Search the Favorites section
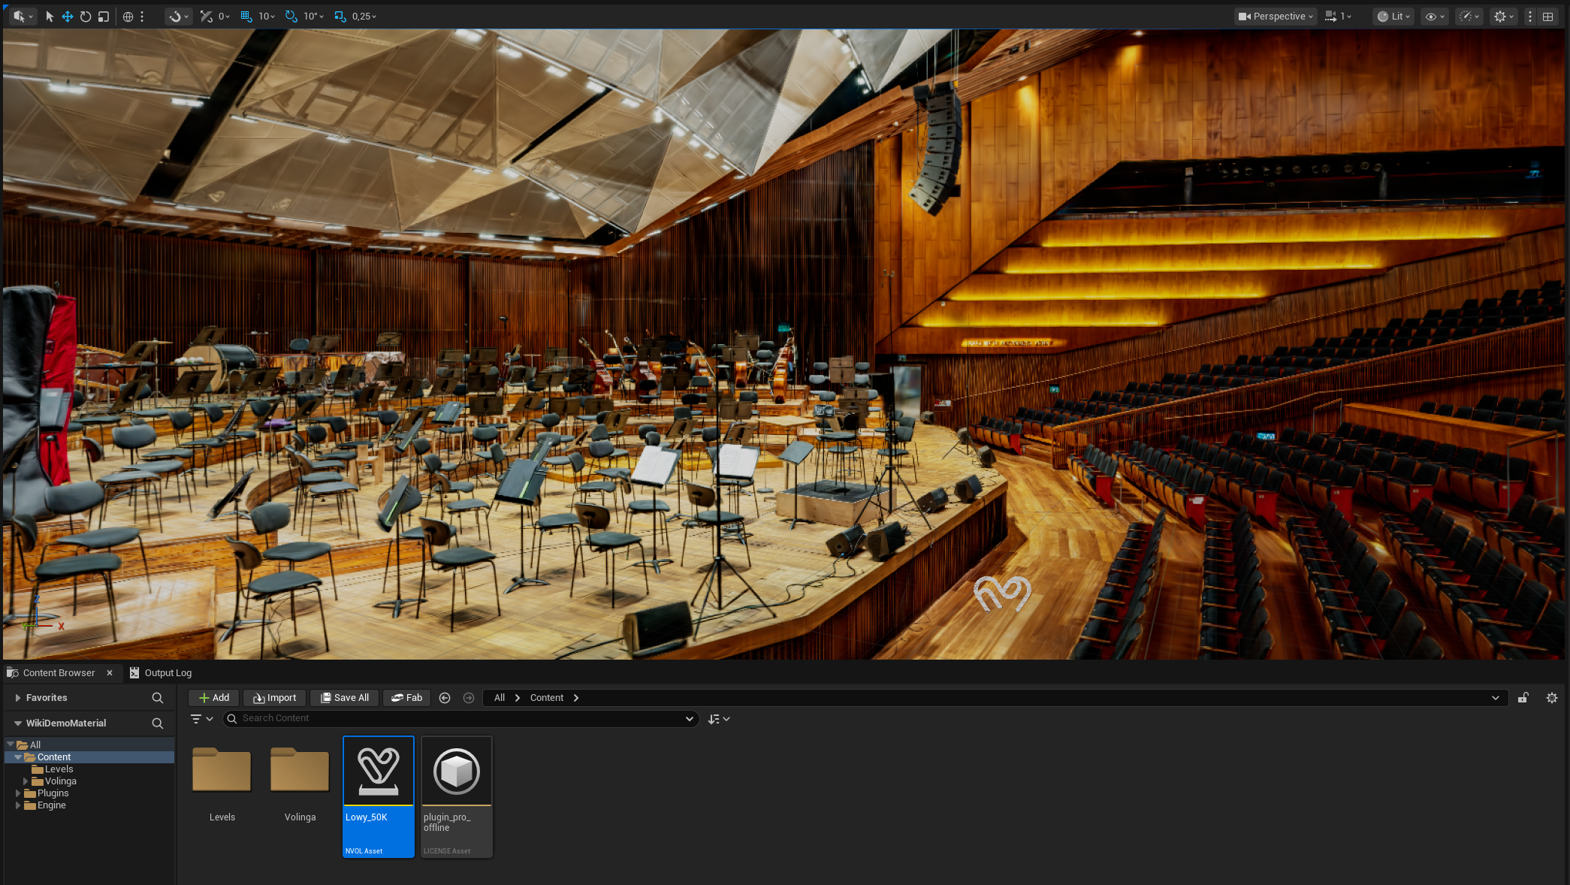The height and width of the screenshot is (885, 1570). (x=158, y=698)
